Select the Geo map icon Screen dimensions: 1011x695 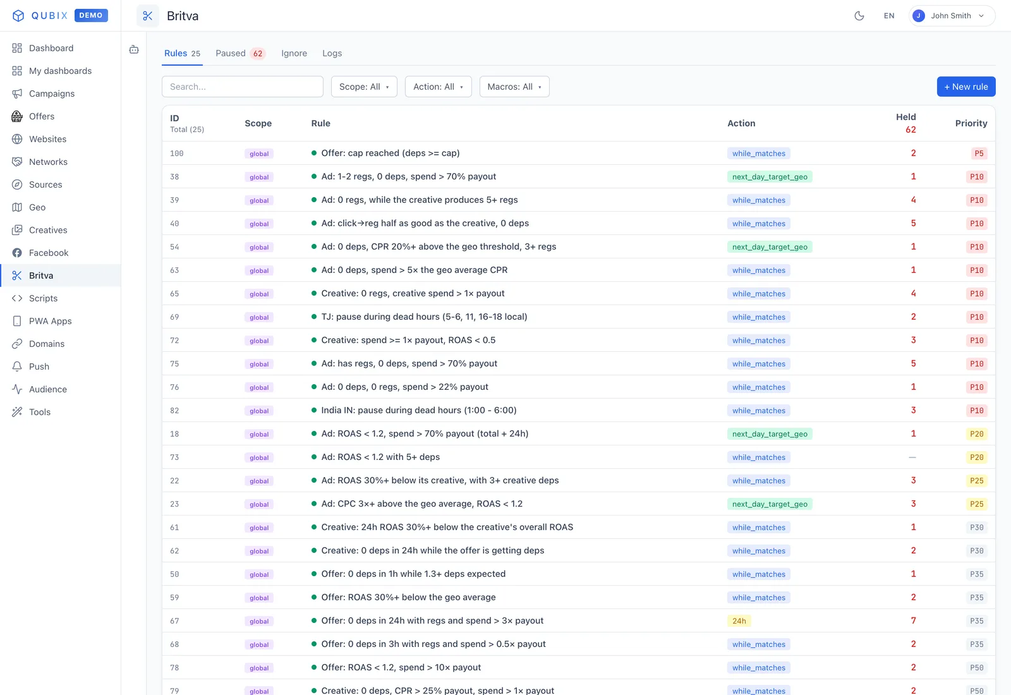tap(17, 207)
